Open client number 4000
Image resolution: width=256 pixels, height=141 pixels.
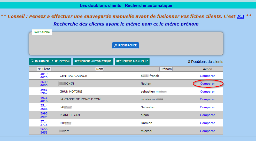coord(44,85)
